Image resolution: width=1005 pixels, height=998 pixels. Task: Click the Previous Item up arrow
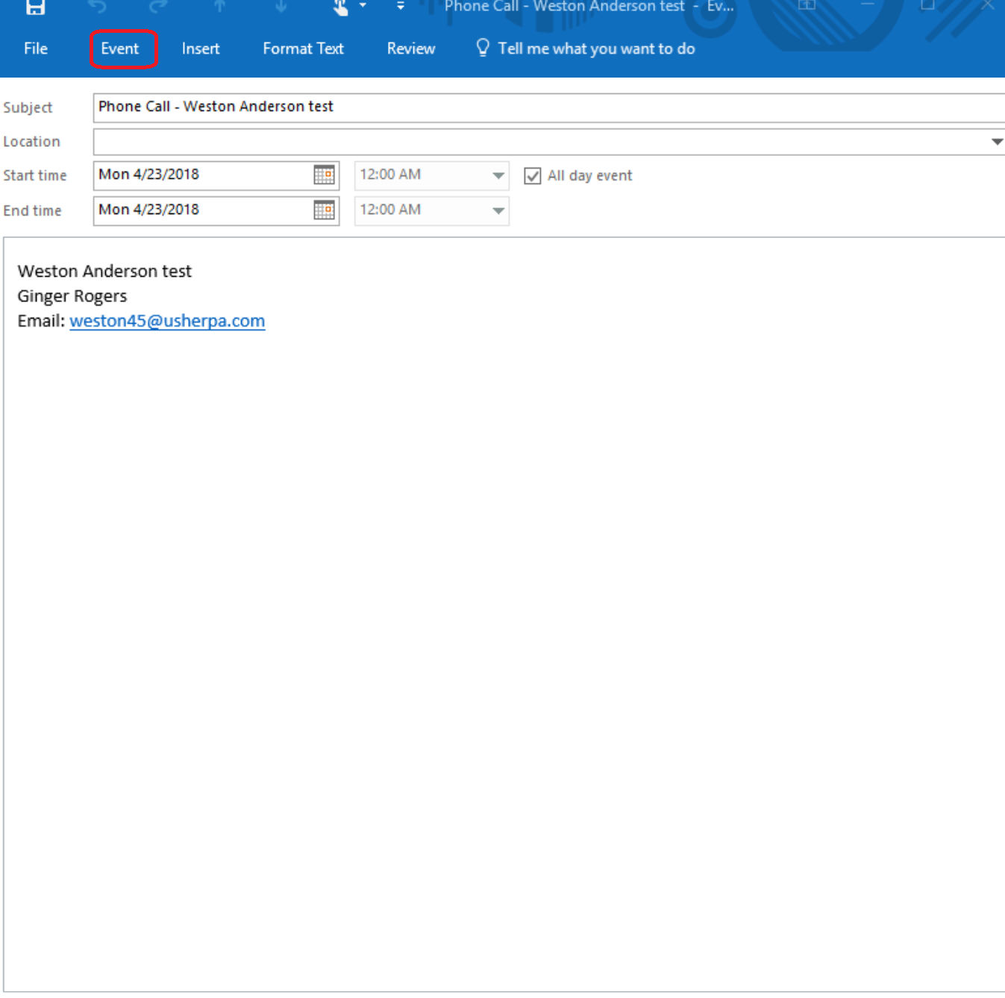coord(219,7)
